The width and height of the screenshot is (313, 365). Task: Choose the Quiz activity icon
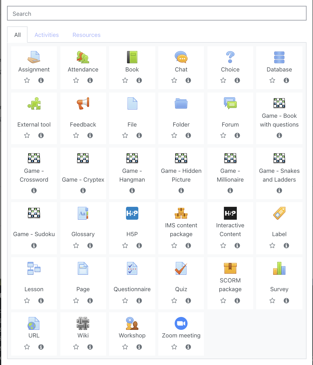point(181,268)
